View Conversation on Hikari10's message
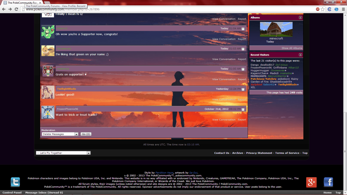347x195 pixels. point(224,39)
